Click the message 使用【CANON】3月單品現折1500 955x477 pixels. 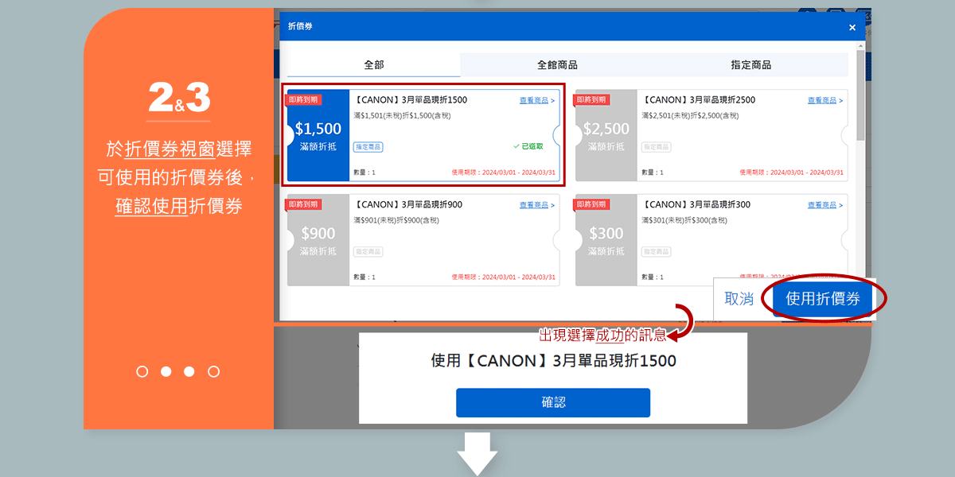(553, 361)
